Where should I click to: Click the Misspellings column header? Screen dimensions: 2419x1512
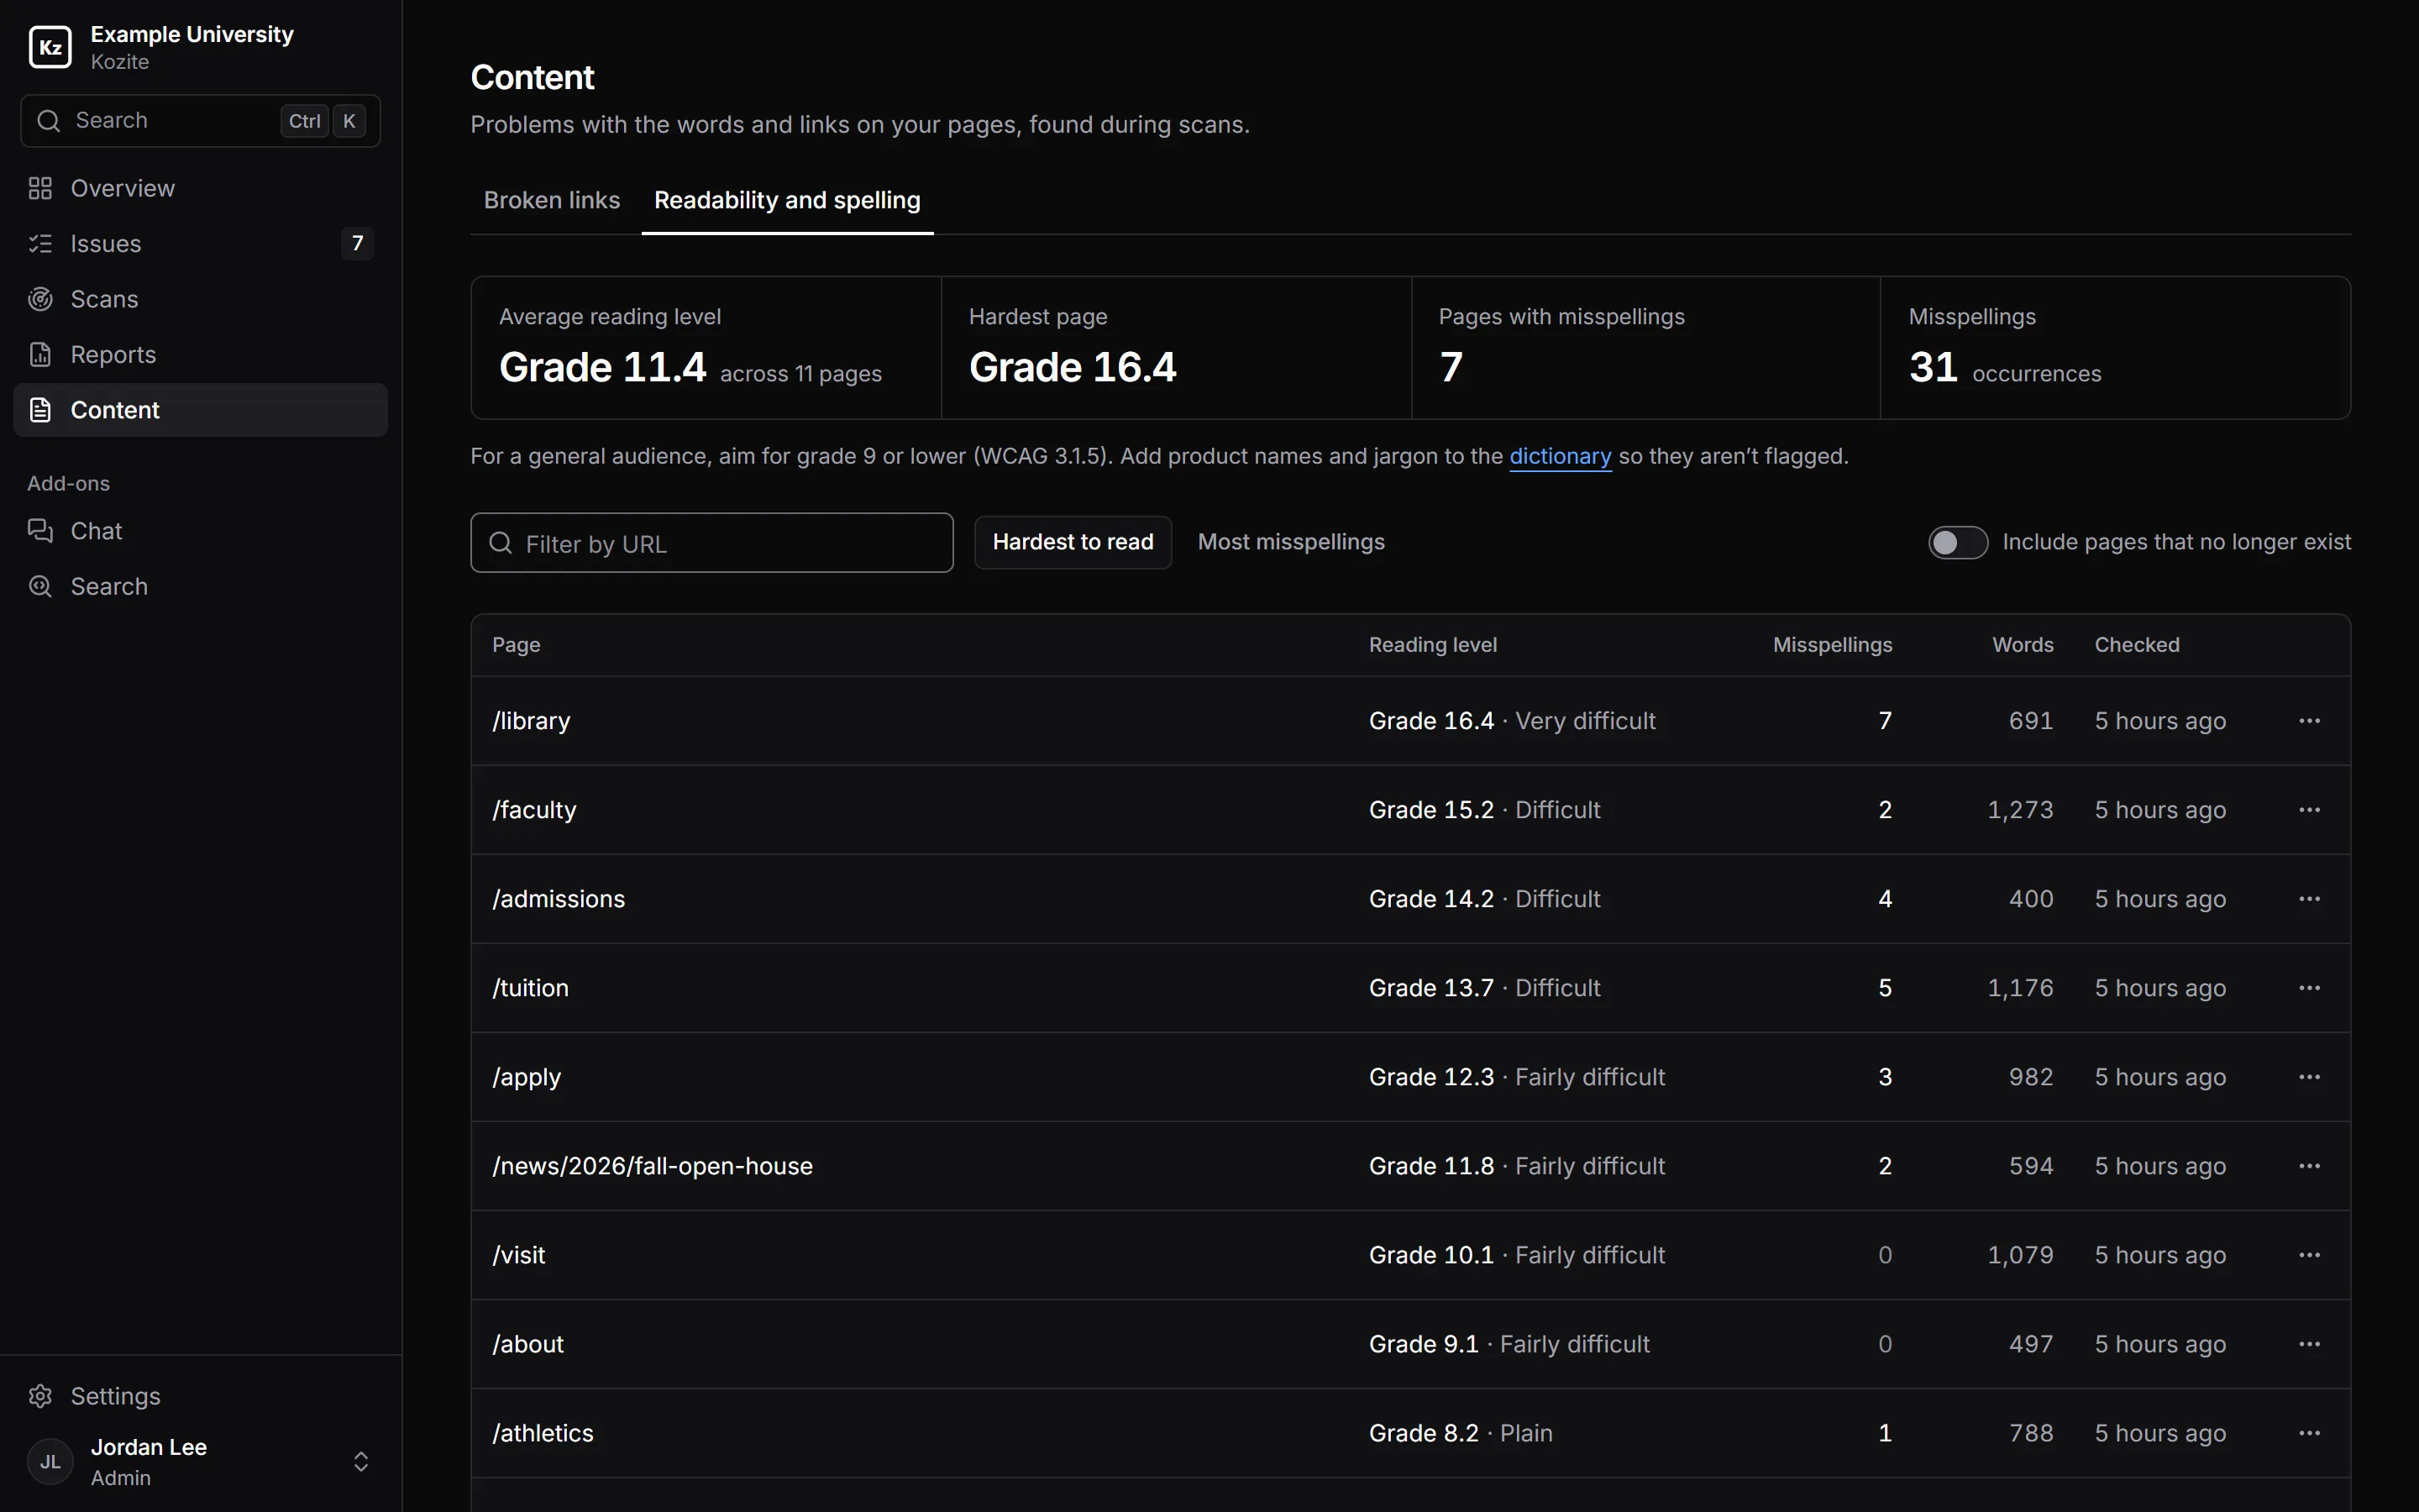pyautogui.click(x=1832, y=645)
